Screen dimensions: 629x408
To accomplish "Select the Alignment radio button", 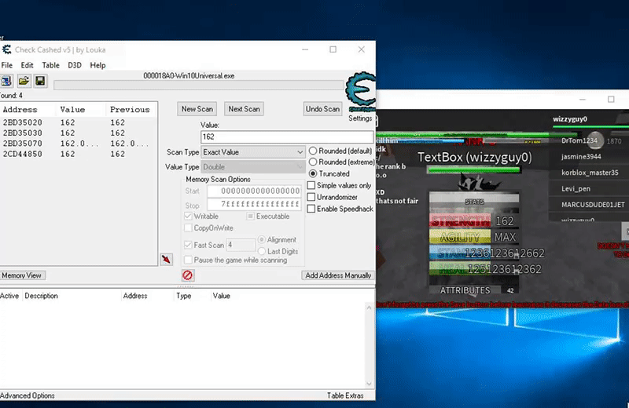I will point(262,239).
